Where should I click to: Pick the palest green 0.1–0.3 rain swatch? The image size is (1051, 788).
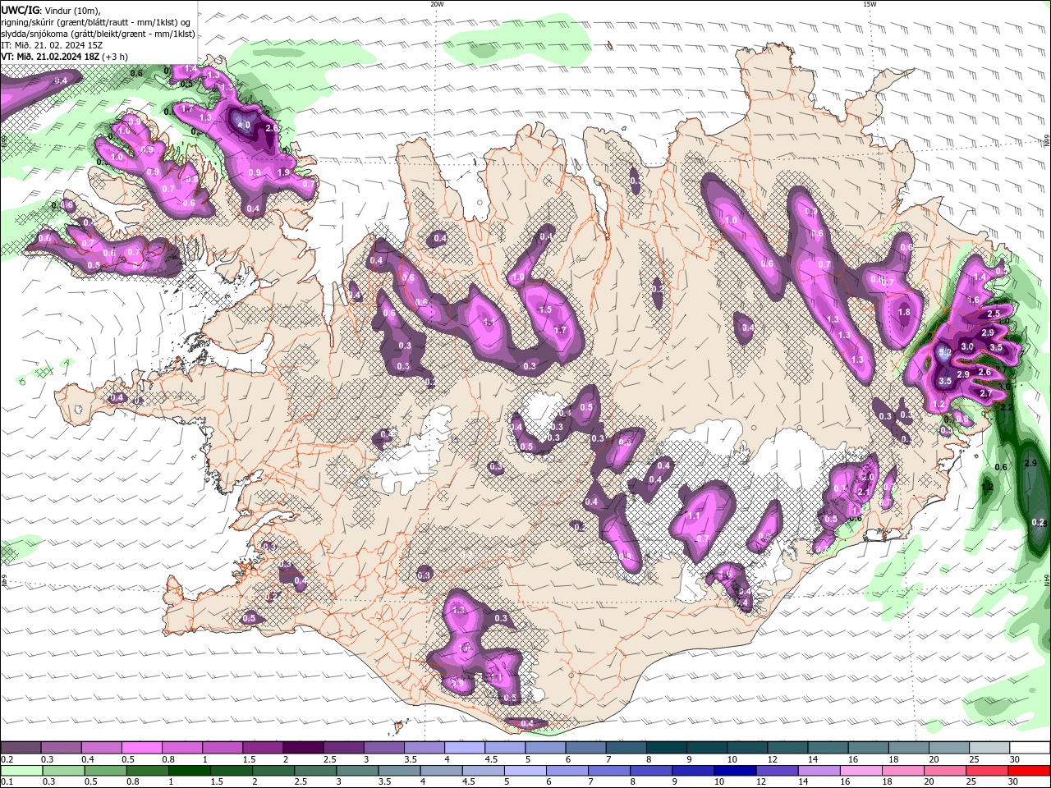(21, 771)
